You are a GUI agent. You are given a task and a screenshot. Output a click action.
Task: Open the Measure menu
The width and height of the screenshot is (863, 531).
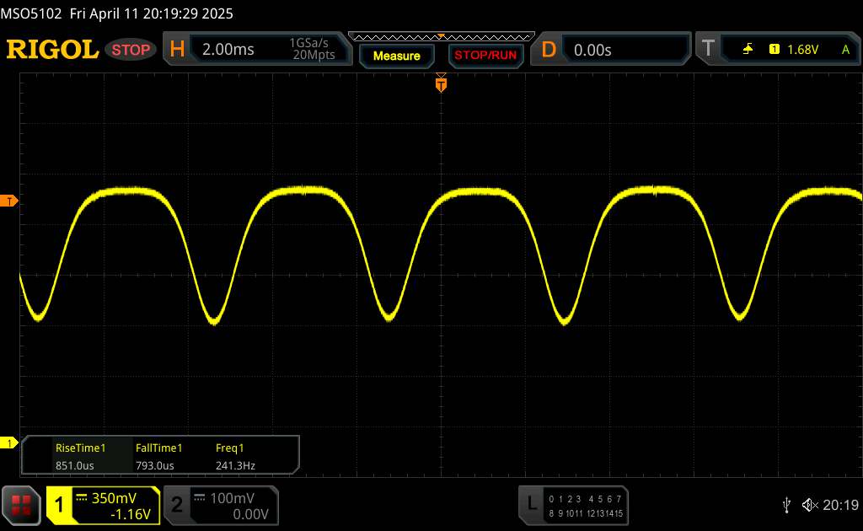click(x=396, y=56)
